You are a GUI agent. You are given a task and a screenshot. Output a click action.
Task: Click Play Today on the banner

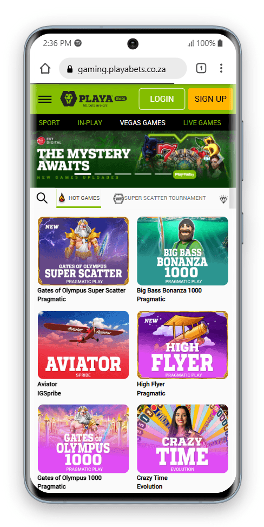pyautogui.click(x=184, y=175)
